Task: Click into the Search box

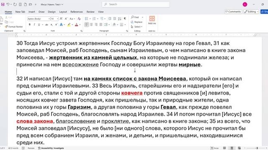Action: [x=136, y=4]
